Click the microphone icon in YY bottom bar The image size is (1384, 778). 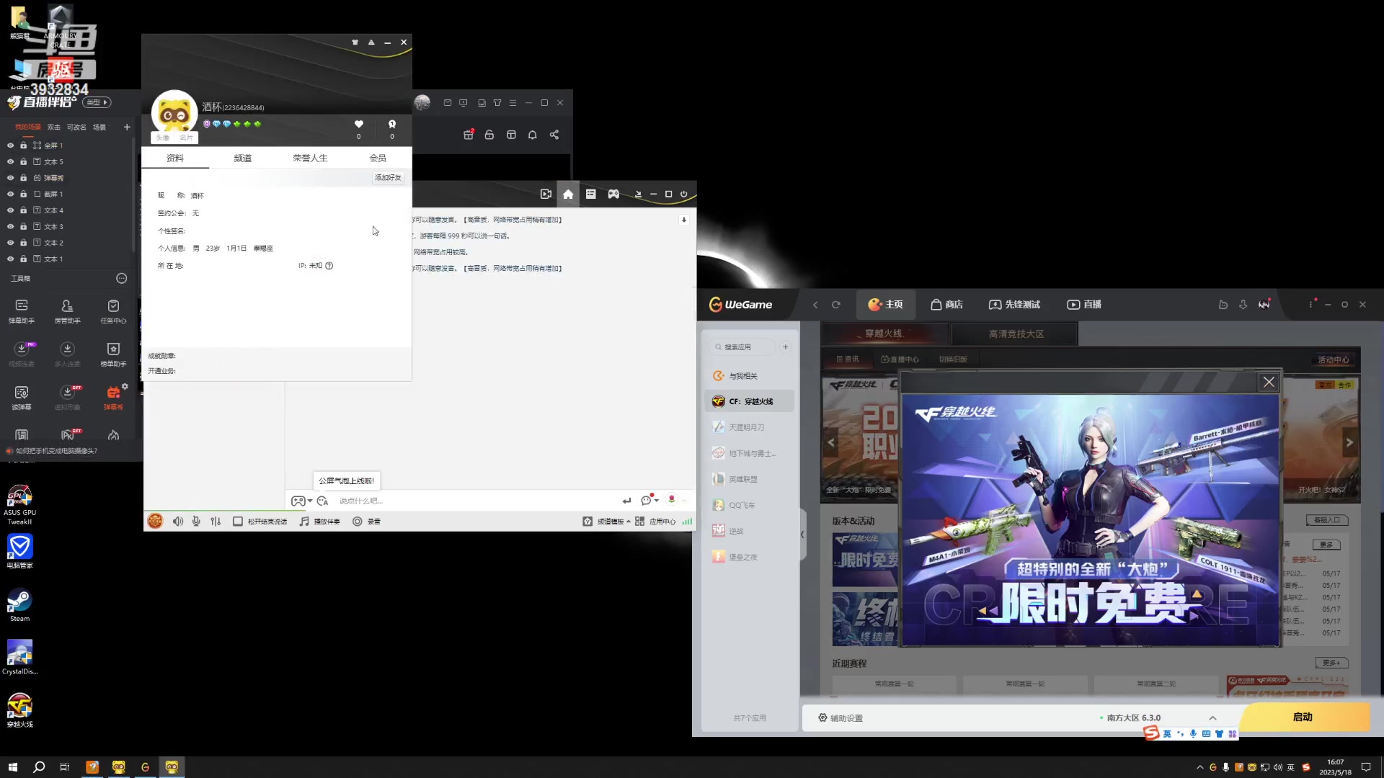coord(196,522)
